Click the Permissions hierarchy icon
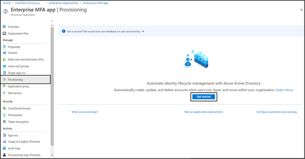 pyautogui.click(x=4, y=115)
